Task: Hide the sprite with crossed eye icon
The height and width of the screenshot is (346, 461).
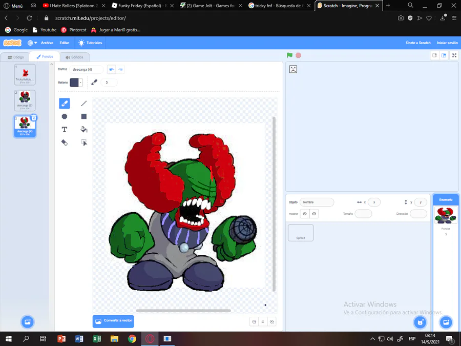Action: tap(314, 214)
